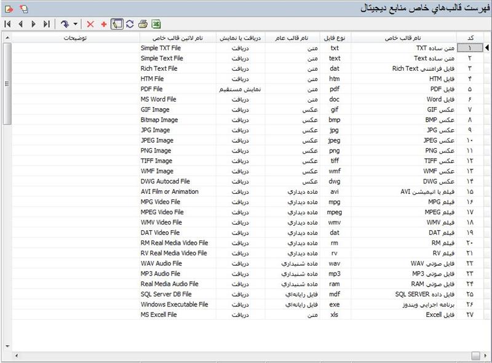Select the 'Simple Text File' cell
Viewport: 492px width, 363px height.
pyautogui.click(x=178, y=58)
